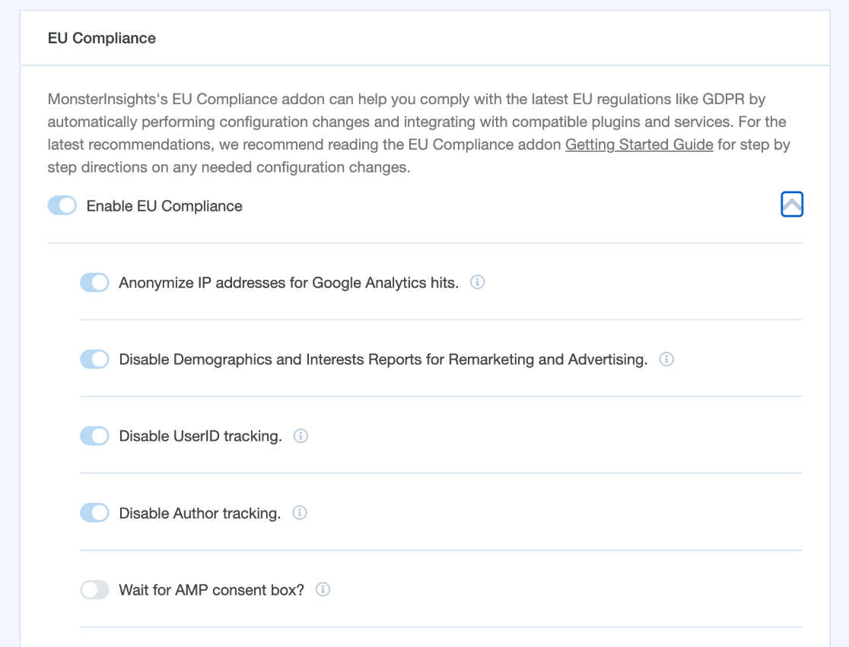Click the Wait for AMP consent box label
Image resolution: width=849 pixels, height=647 pixels.
(210, 589)
